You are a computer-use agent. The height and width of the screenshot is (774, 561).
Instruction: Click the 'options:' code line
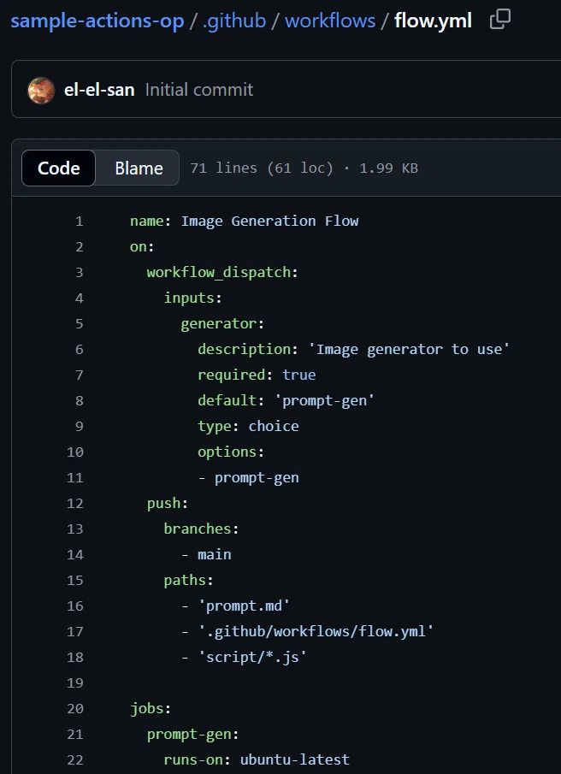(x=231, y=452)
